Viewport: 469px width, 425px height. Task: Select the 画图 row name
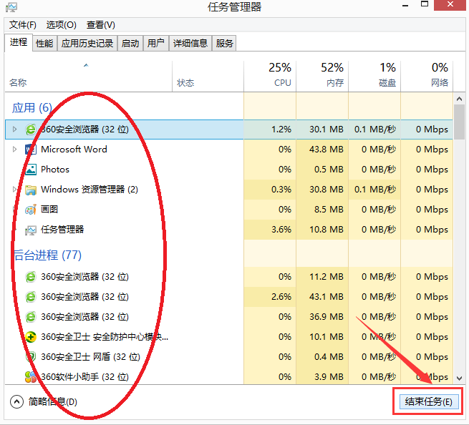[49, 209]
